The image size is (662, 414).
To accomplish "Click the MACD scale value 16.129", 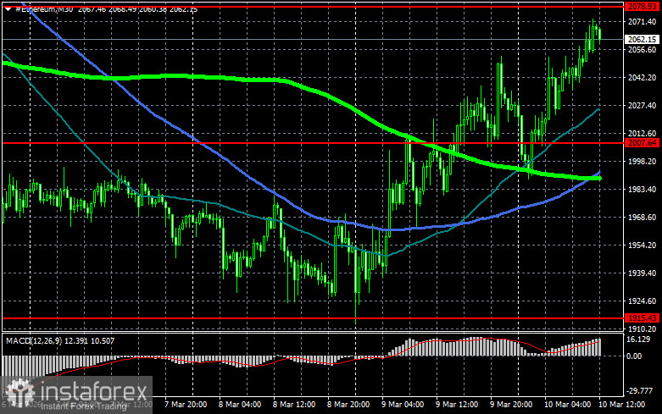I will tap(640, 339).
